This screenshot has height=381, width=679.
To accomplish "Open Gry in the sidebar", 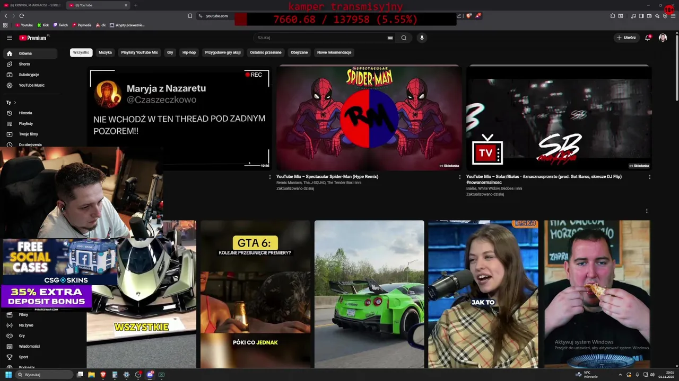I will click(30, 335).
